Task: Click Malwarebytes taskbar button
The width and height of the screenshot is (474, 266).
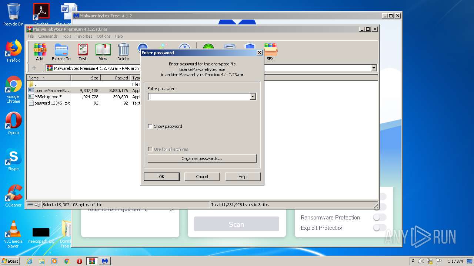Action: [x=105, y=261]
